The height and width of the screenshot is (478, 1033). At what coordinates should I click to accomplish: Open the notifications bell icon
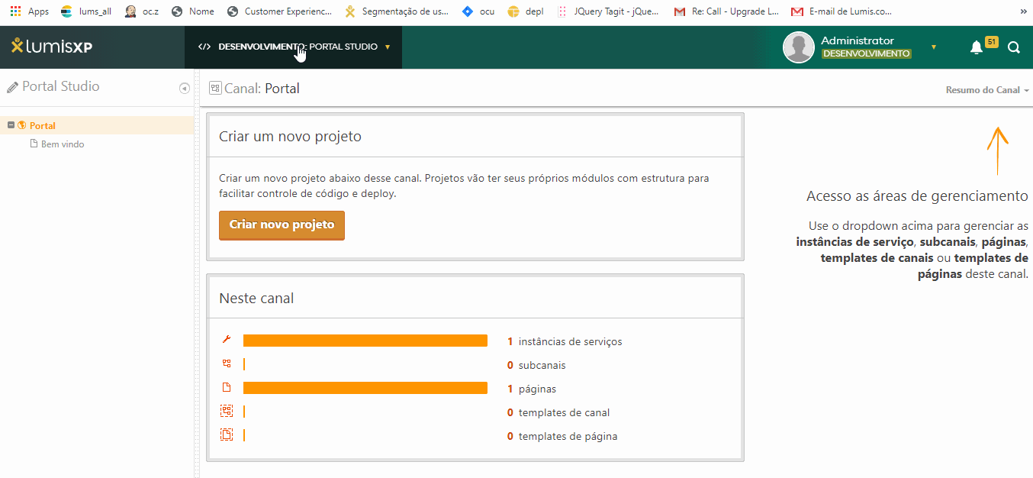click(976, 47)
